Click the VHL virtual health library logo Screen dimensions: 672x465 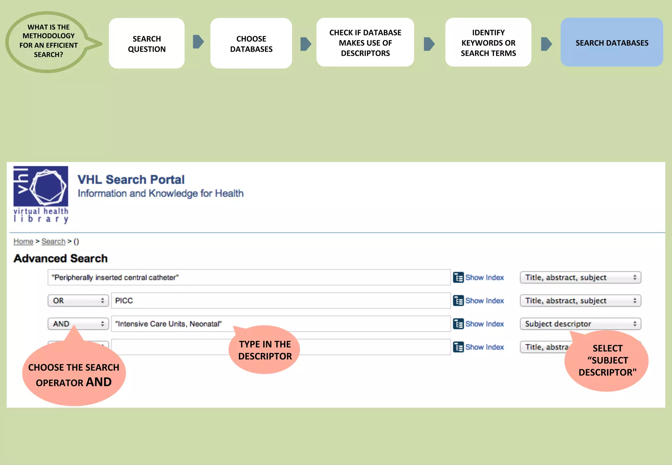tap(41, 195)
